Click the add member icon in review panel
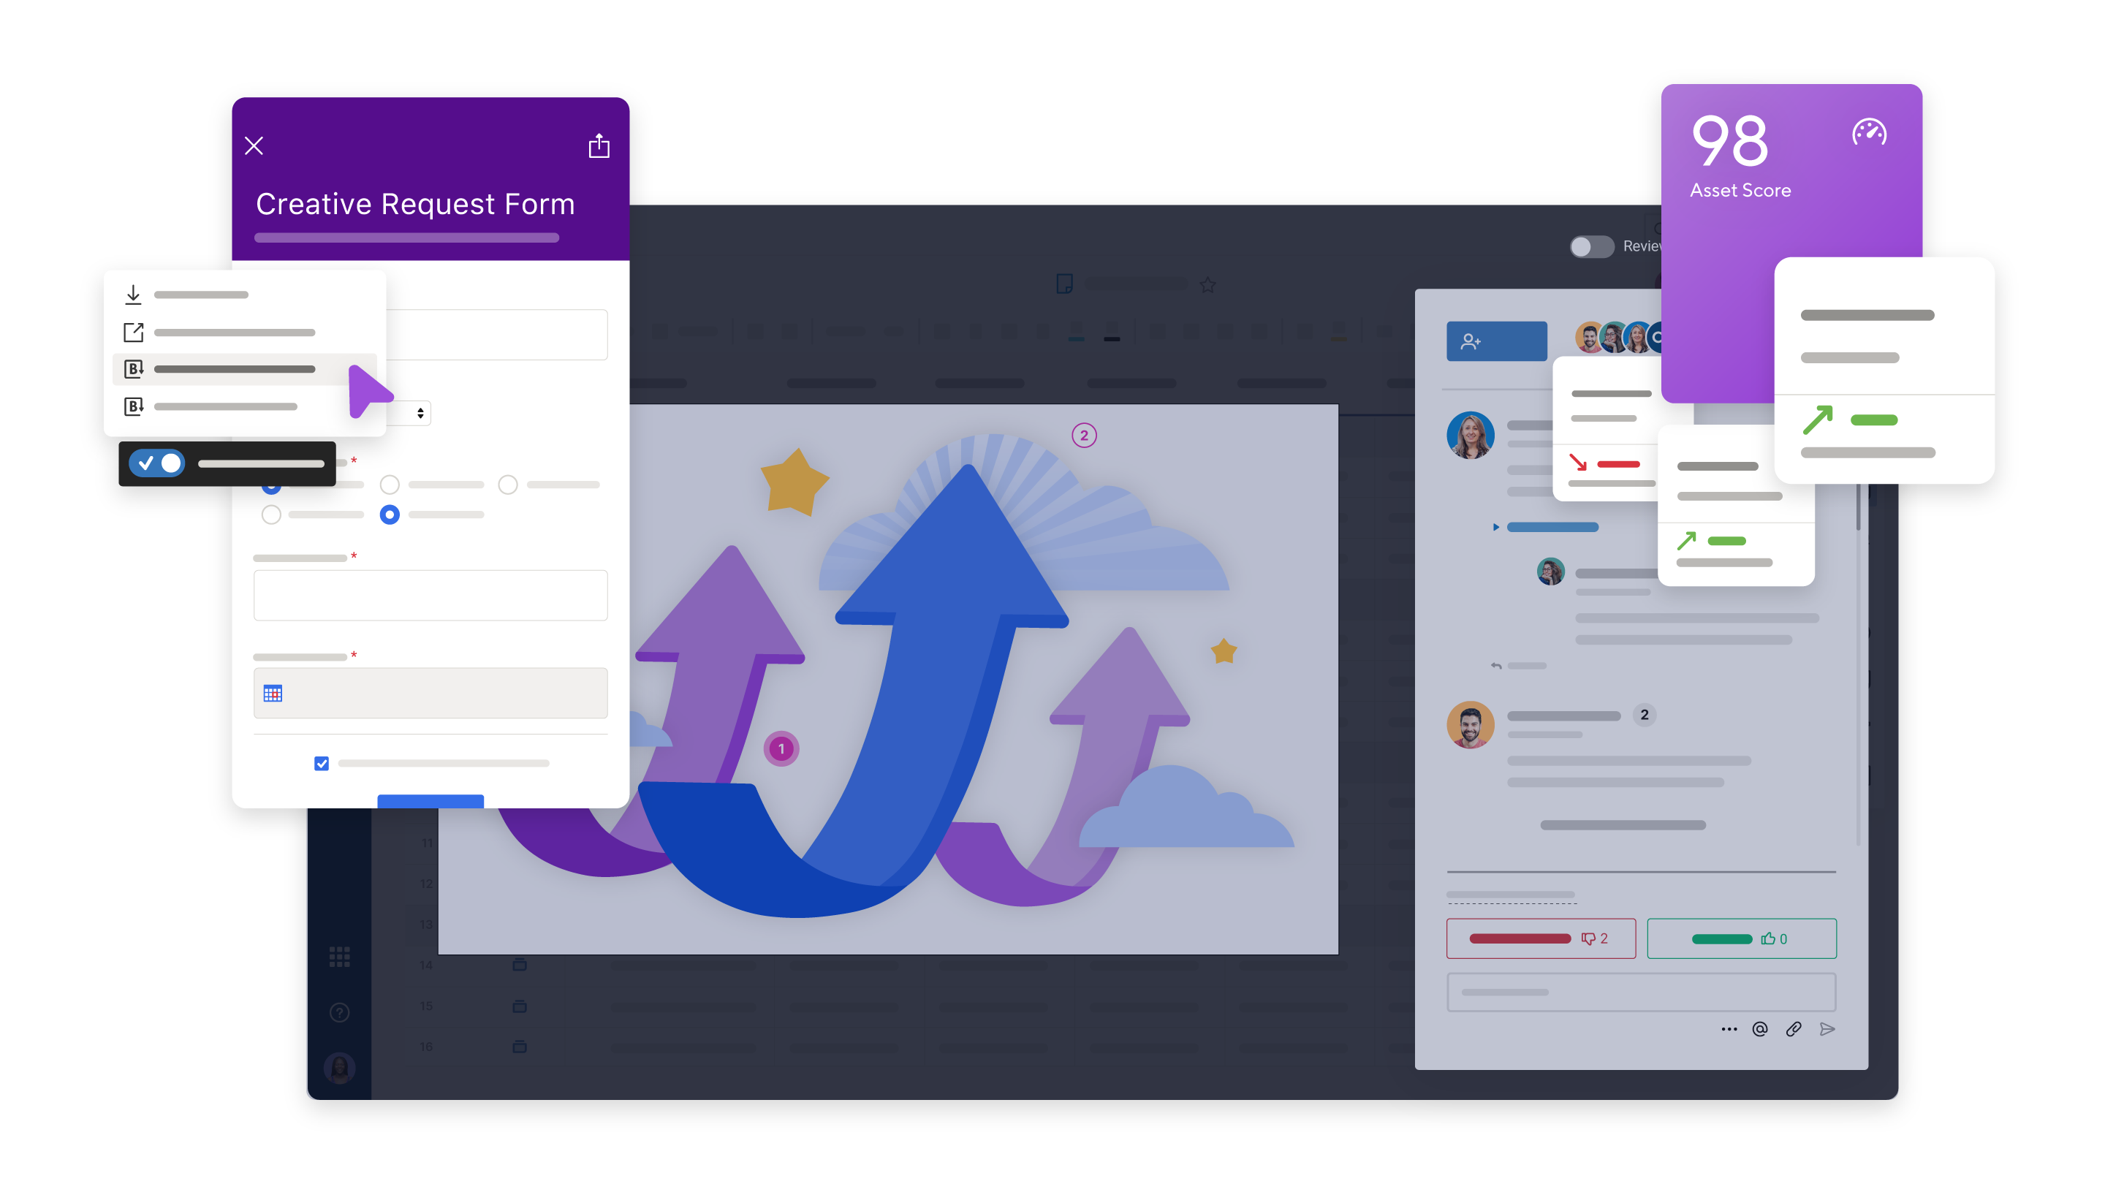2105x1184 pixels. (x=1475, y=340)
